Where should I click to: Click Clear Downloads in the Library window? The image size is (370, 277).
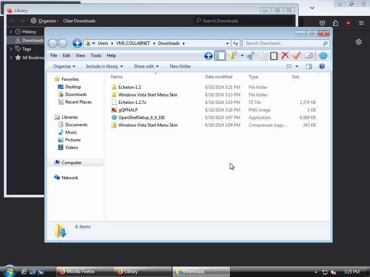79,21
